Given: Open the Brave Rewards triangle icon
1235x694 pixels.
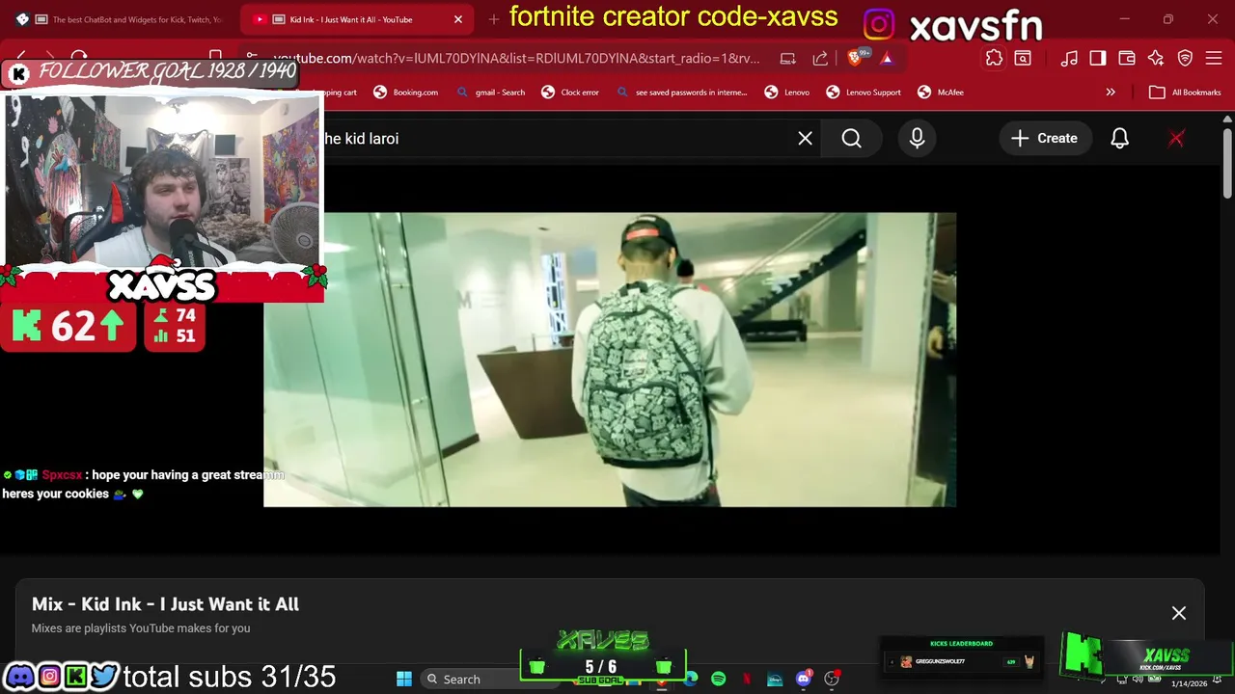Looking at the screenshot, I should (x=887, y=59).
